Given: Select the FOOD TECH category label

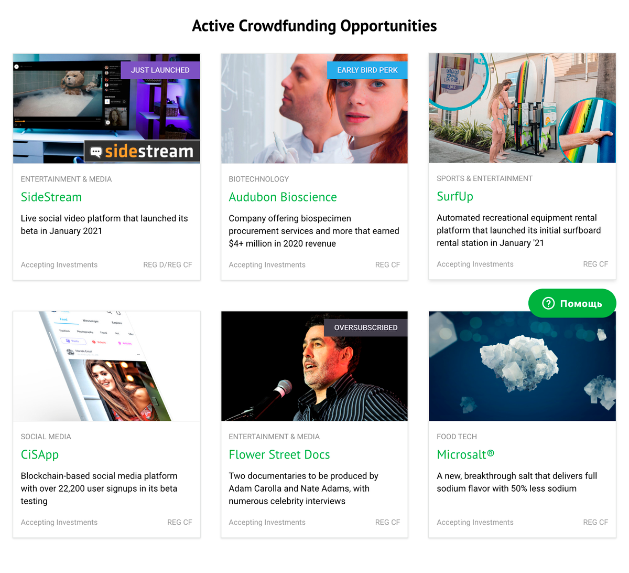Looking at the screenshot, I should (457, 437).
